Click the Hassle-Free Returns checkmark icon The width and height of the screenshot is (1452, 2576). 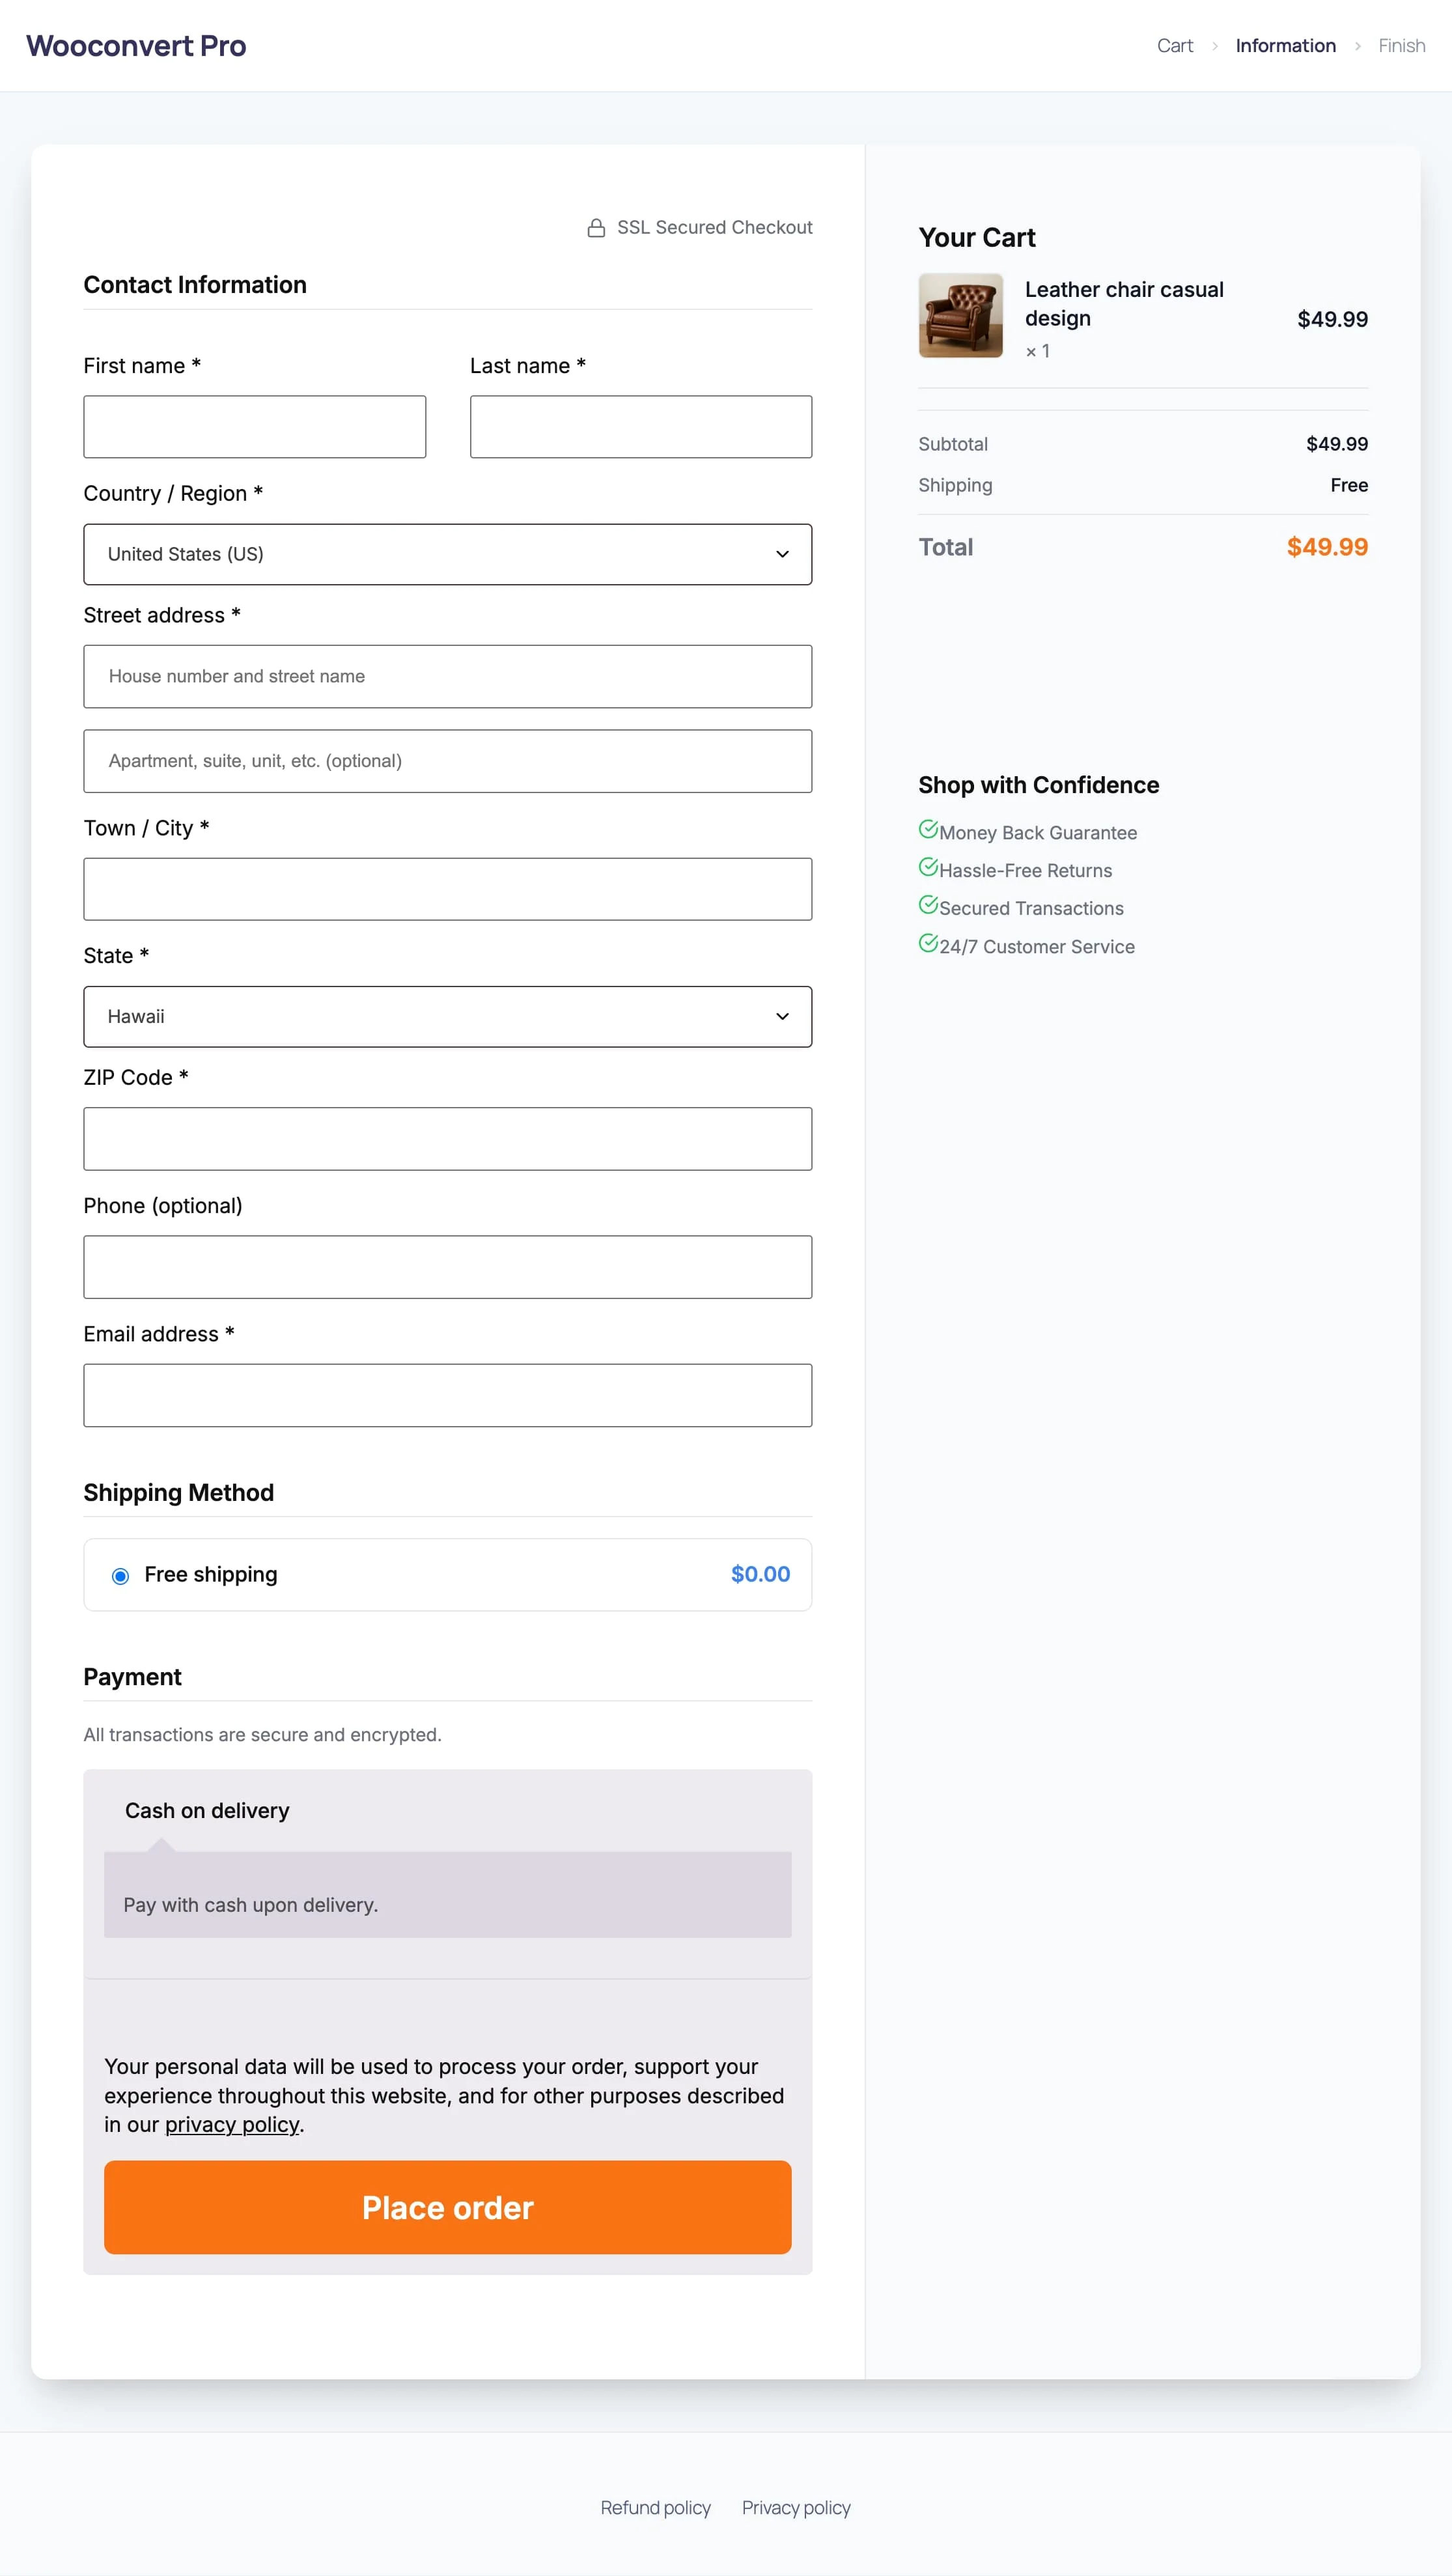tap(928, 867)
